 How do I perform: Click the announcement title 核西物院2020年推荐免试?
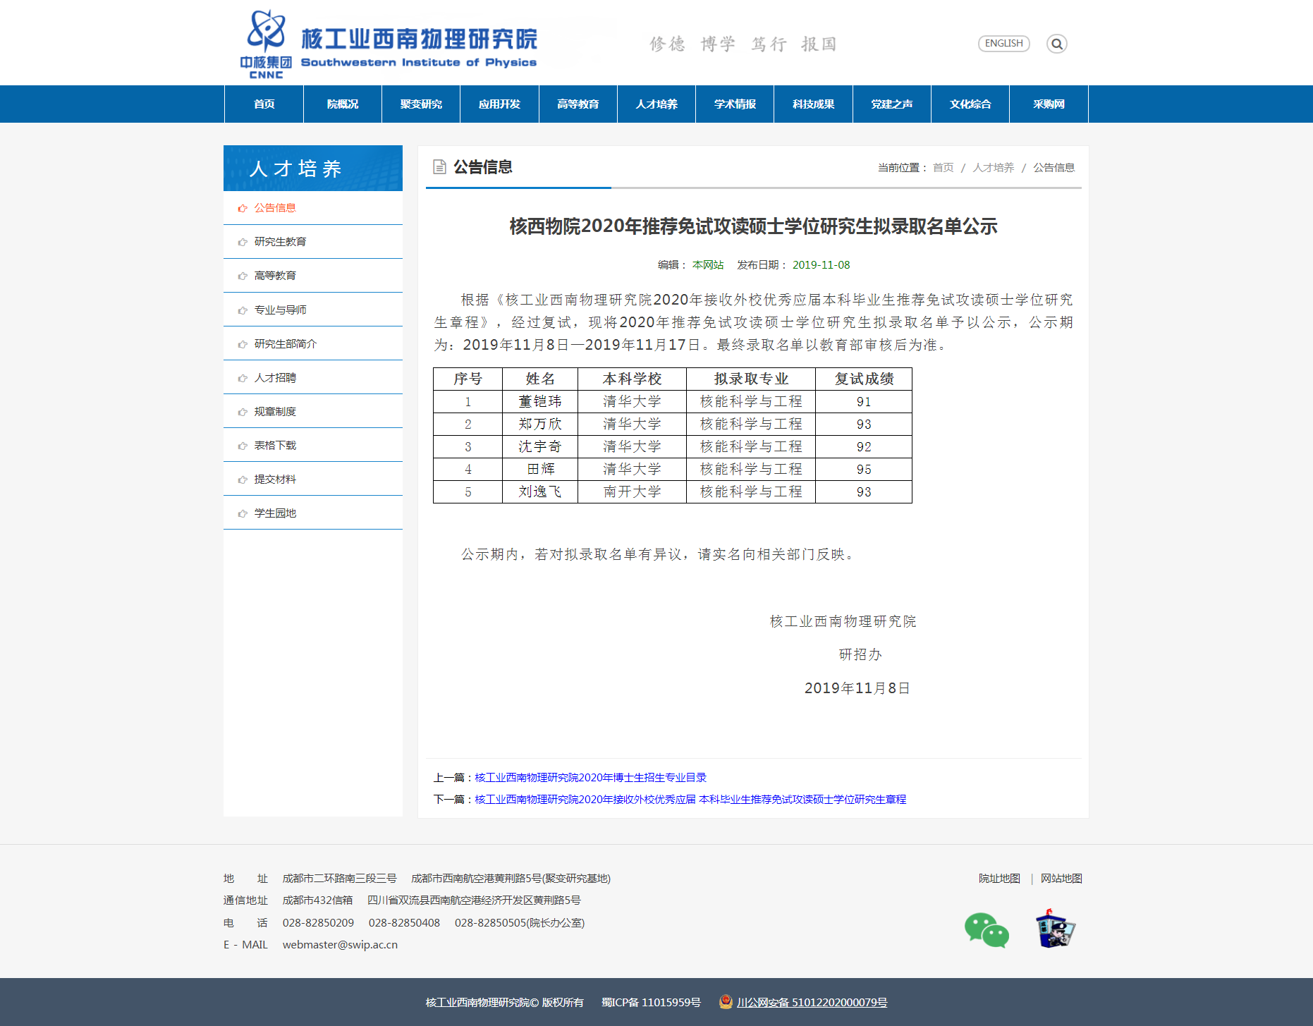(753, 227)
